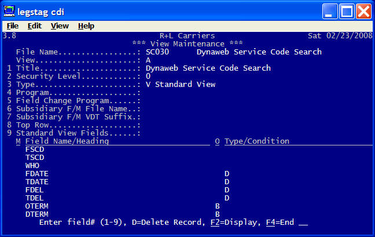The image size is (375, 237).
Task: Open the File menu
Action: (x=12, y=26)
